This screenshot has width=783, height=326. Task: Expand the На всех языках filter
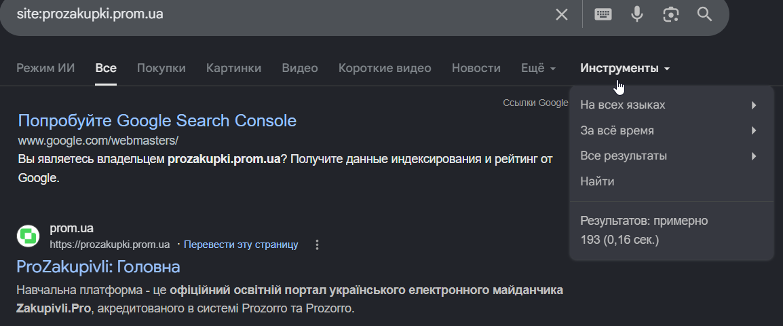click(671, 105)
